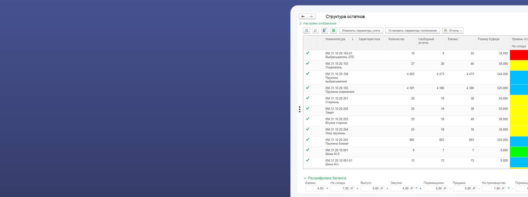Click buffer size cell 520,000
The image size is (528, 197).
tap(493, 90)
